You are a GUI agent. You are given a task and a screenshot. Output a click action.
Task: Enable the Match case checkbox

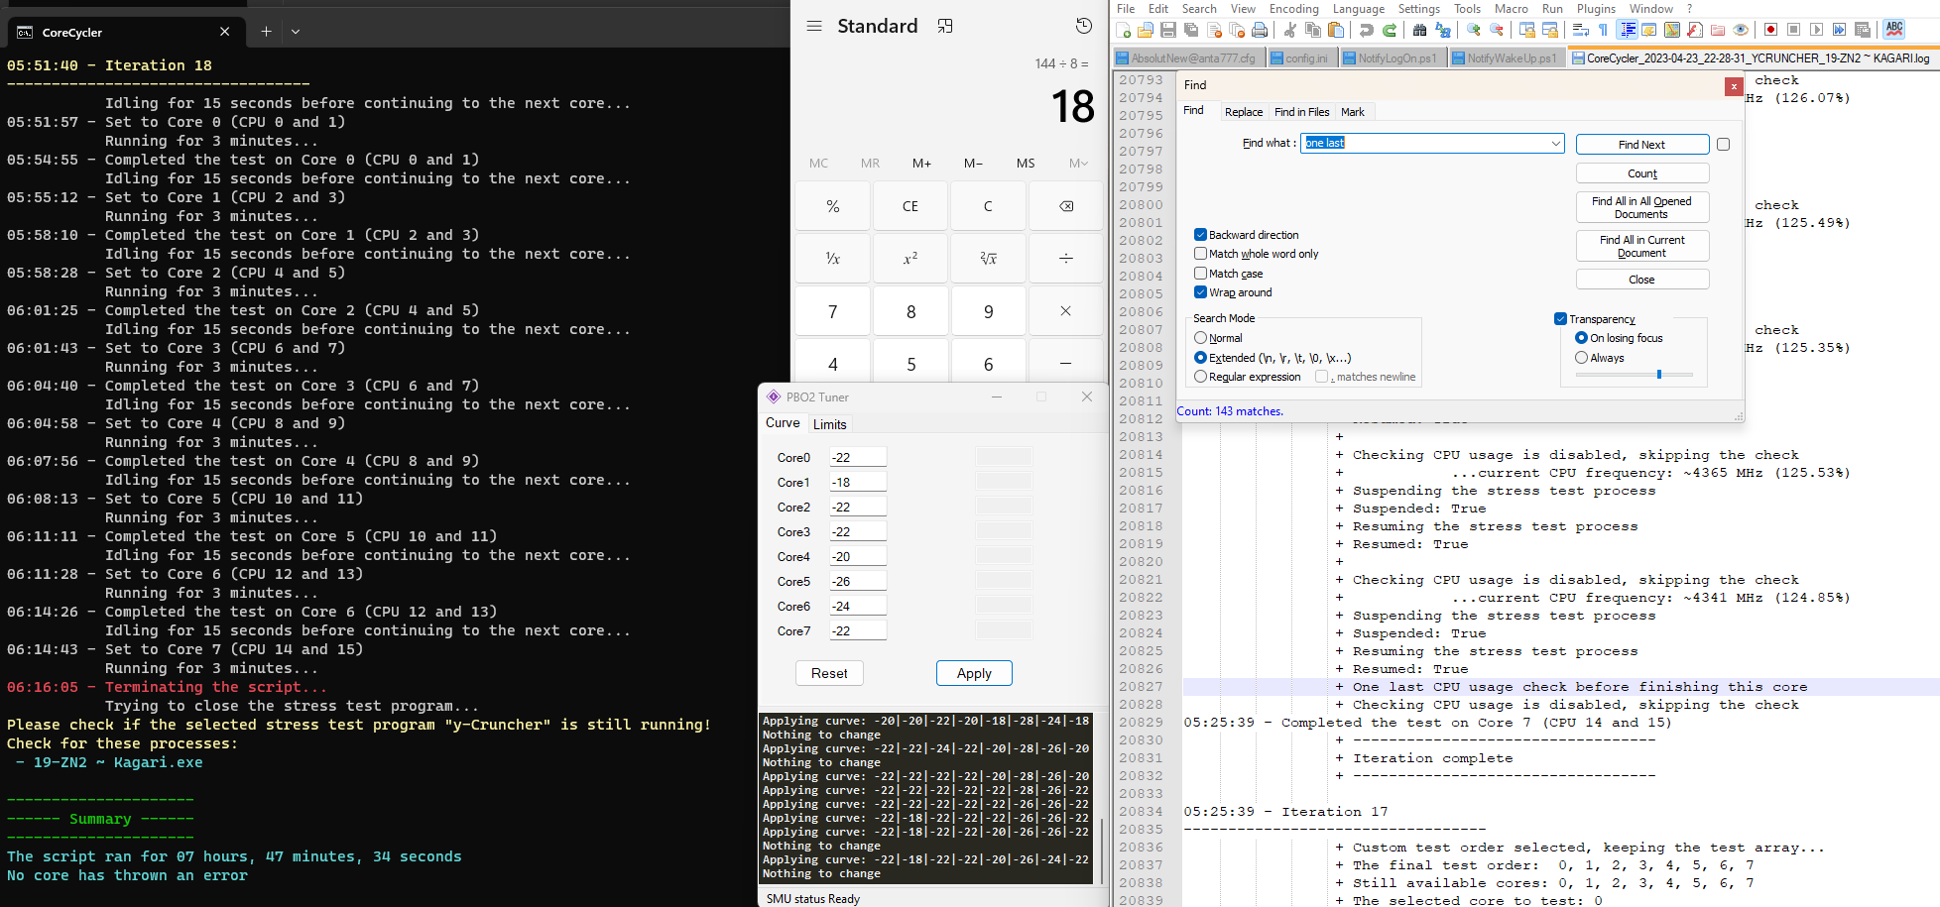(1201, 273)
